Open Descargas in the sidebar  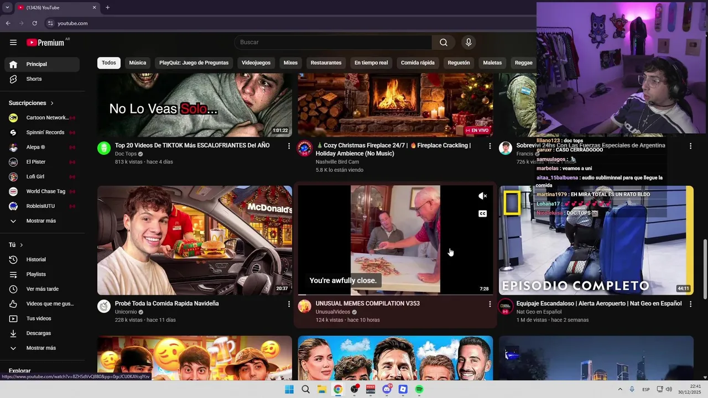[x=42, y=333]
